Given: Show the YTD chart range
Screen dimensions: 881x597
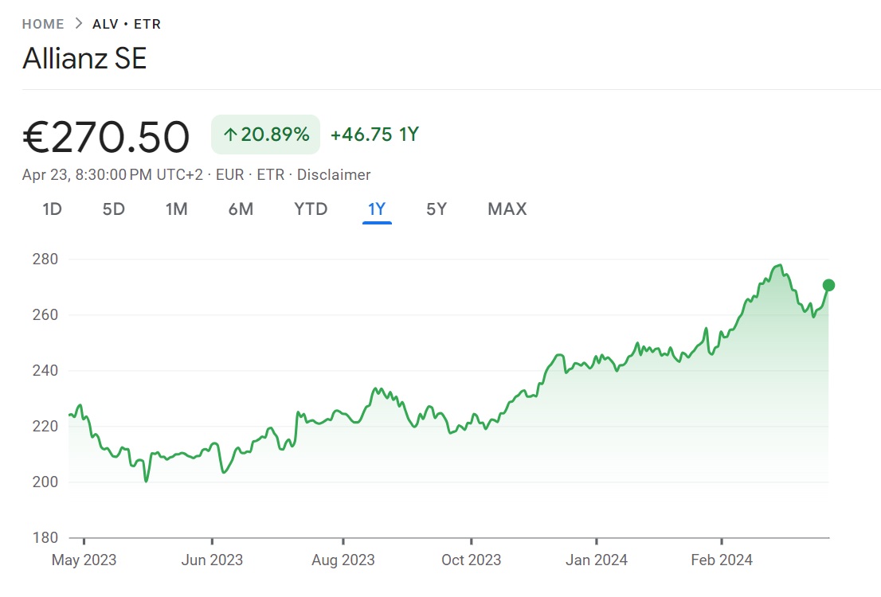Looking at the screenshot, I should click(x=311, y=209).
